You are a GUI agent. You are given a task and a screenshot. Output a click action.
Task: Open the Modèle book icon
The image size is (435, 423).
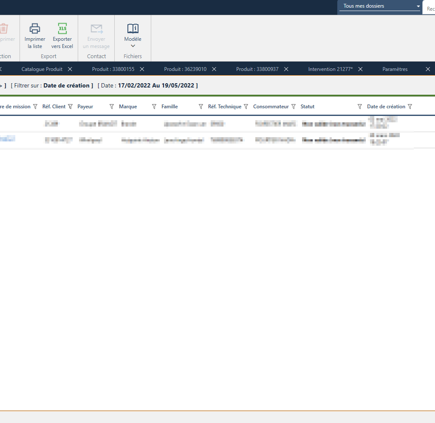pyautogui.click(x=133, y=29)
